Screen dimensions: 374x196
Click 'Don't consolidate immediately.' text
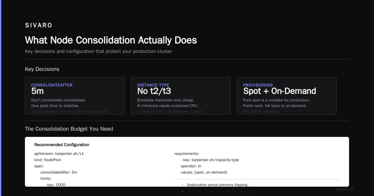coord(59,100)
